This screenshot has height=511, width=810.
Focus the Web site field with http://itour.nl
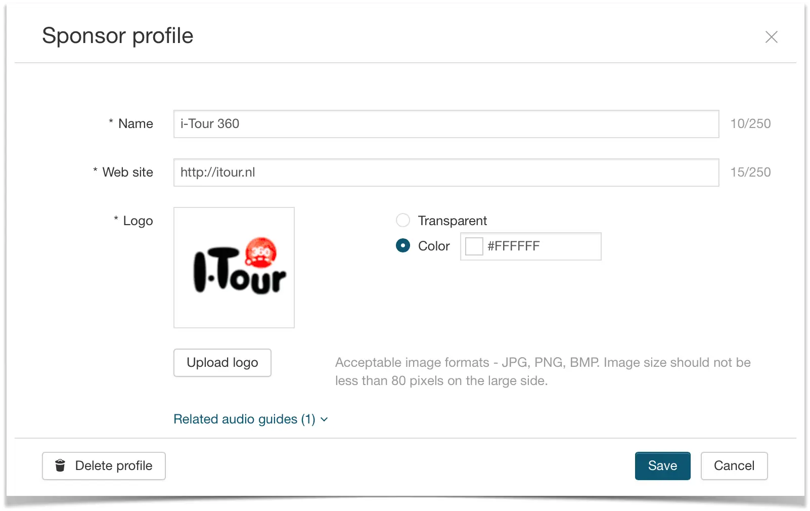tap(446, 173)
